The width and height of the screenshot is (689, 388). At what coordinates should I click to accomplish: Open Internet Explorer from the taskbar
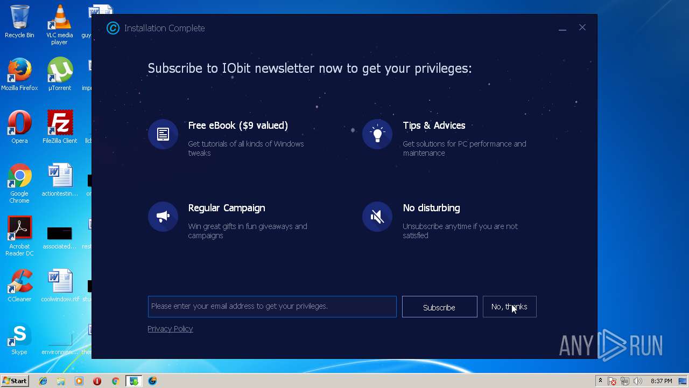[x=43, y=381]
